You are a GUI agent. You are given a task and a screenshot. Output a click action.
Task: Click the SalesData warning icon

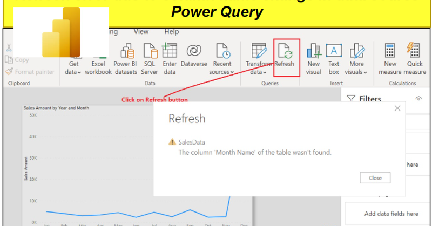(172, 142)
